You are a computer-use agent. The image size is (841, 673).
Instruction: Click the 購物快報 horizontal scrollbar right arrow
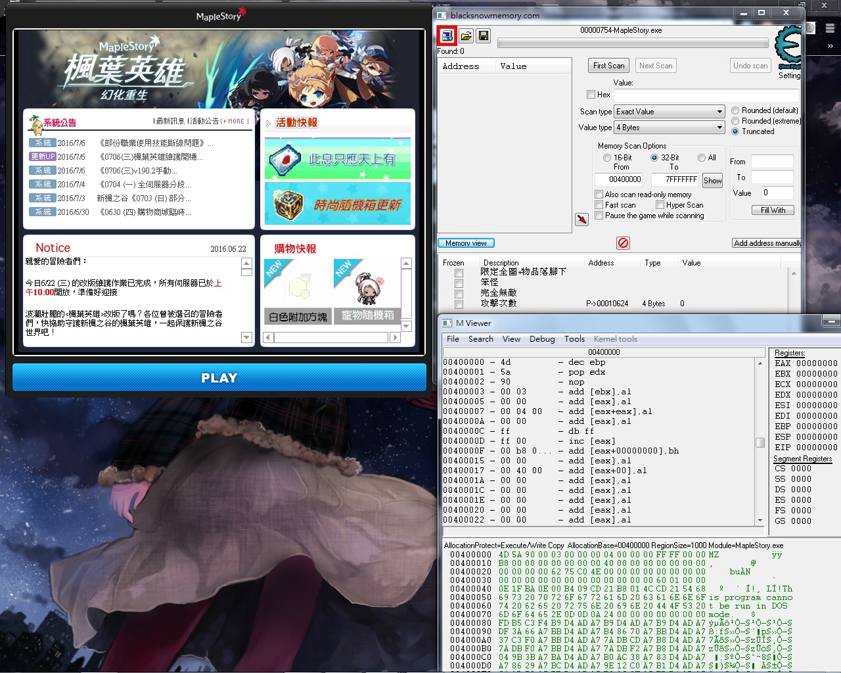[x=395, y=337]
